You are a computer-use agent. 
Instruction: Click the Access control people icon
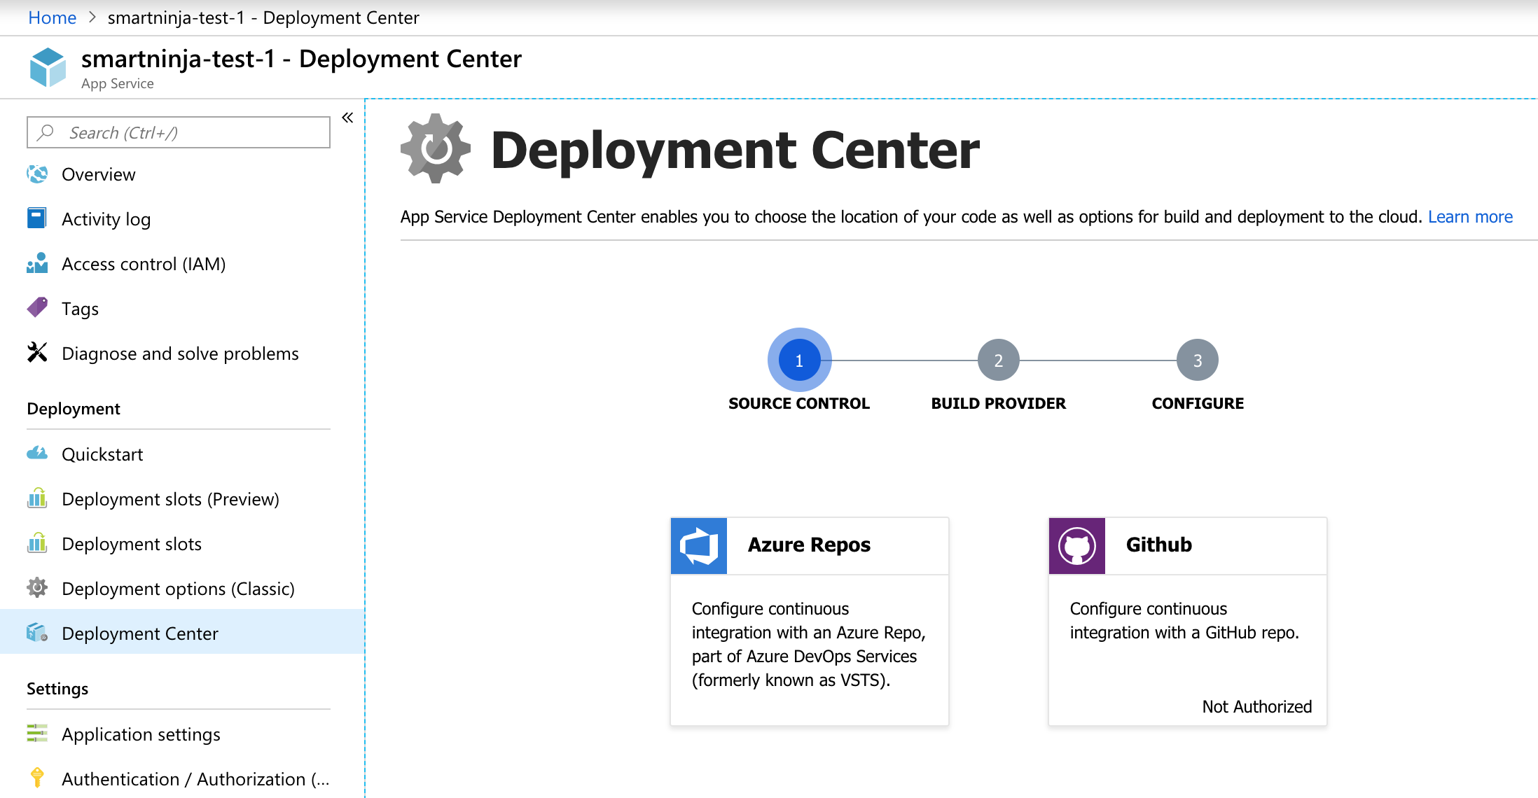[37, 263]
